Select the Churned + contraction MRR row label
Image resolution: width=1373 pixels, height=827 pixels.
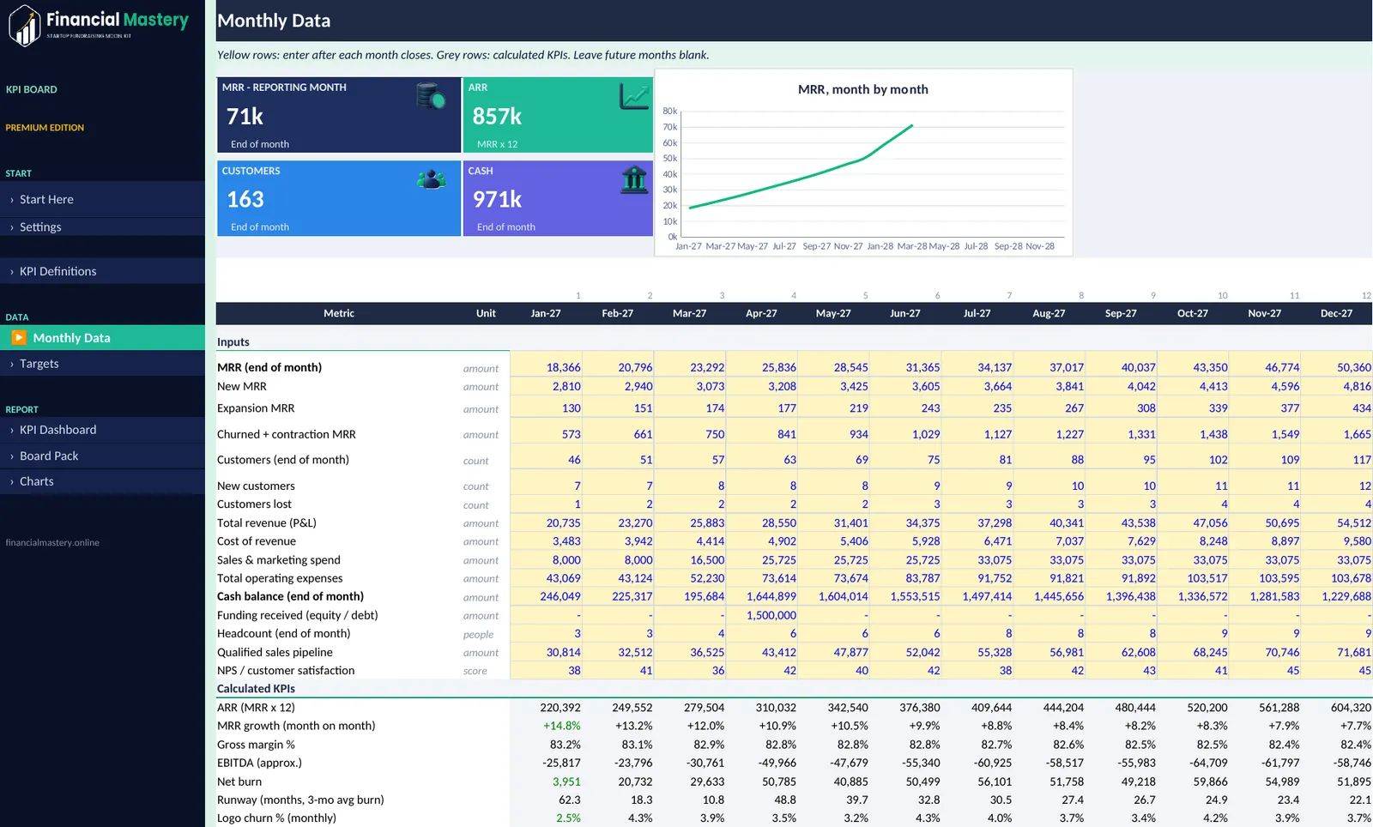pyautogui.click(x=287, y=434)
